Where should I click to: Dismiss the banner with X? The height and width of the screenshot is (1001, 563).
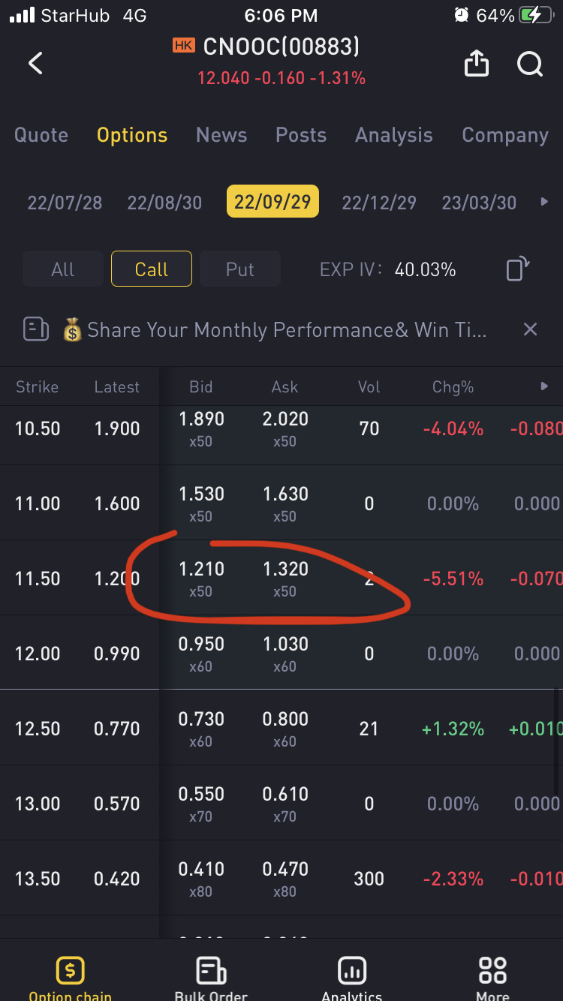point(530,329)
